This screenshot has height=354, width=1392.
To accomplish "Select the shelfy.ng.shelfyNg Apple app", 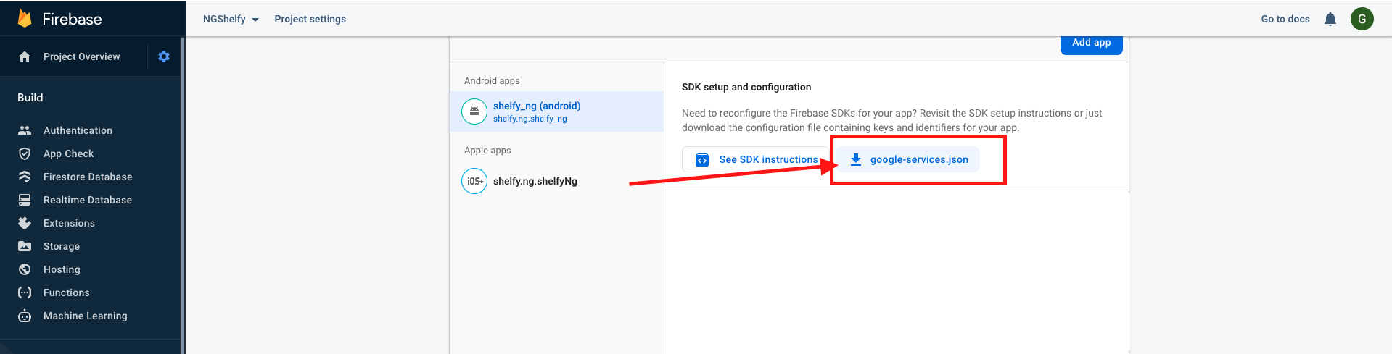I will pos(535,181).
